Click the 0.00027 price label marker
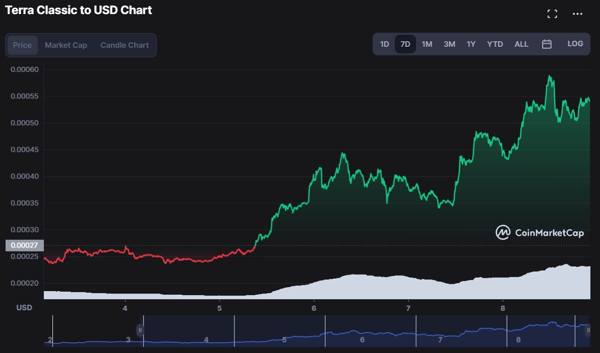Image resolution: width=600 pixels, height=353 pixels. coord(24,245)
